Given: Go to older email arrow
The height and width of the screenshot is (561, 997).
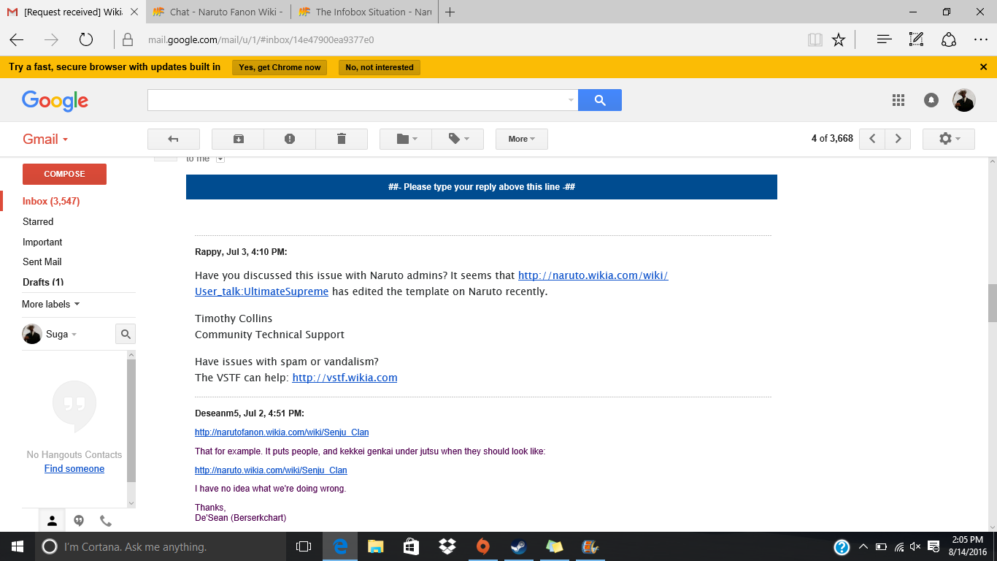Looking at the screenshot, I should [x=898, y=139].
